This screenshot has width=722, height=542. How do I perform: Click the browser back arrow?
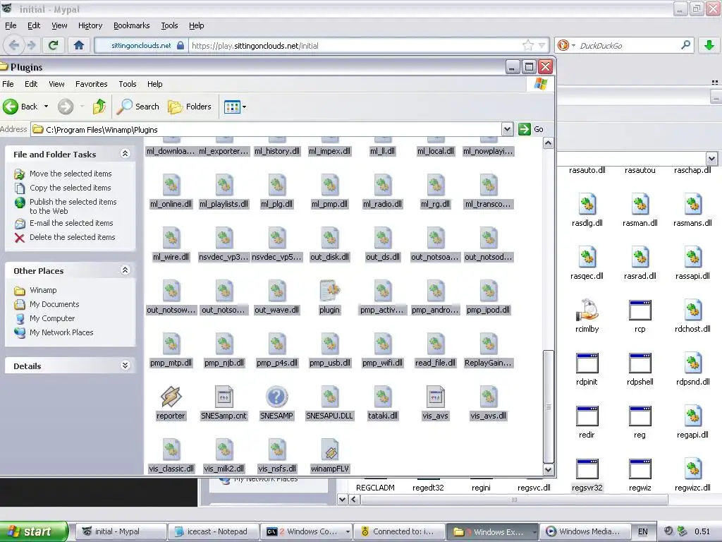(14, 45)
